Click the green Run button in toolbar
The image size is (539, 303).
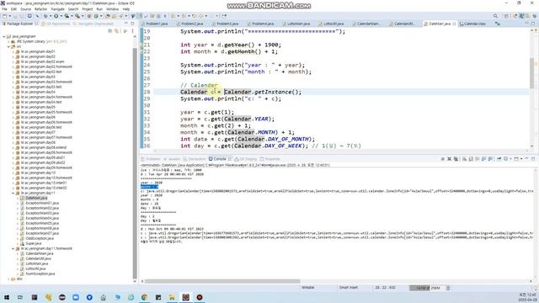click(x=56, y=16)
